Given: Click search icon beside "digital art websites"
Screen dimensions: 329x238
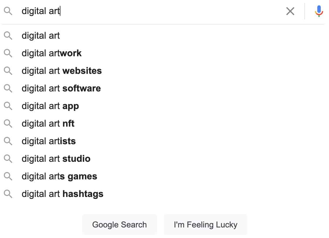Looking at the screenshot, I should 8,71.
